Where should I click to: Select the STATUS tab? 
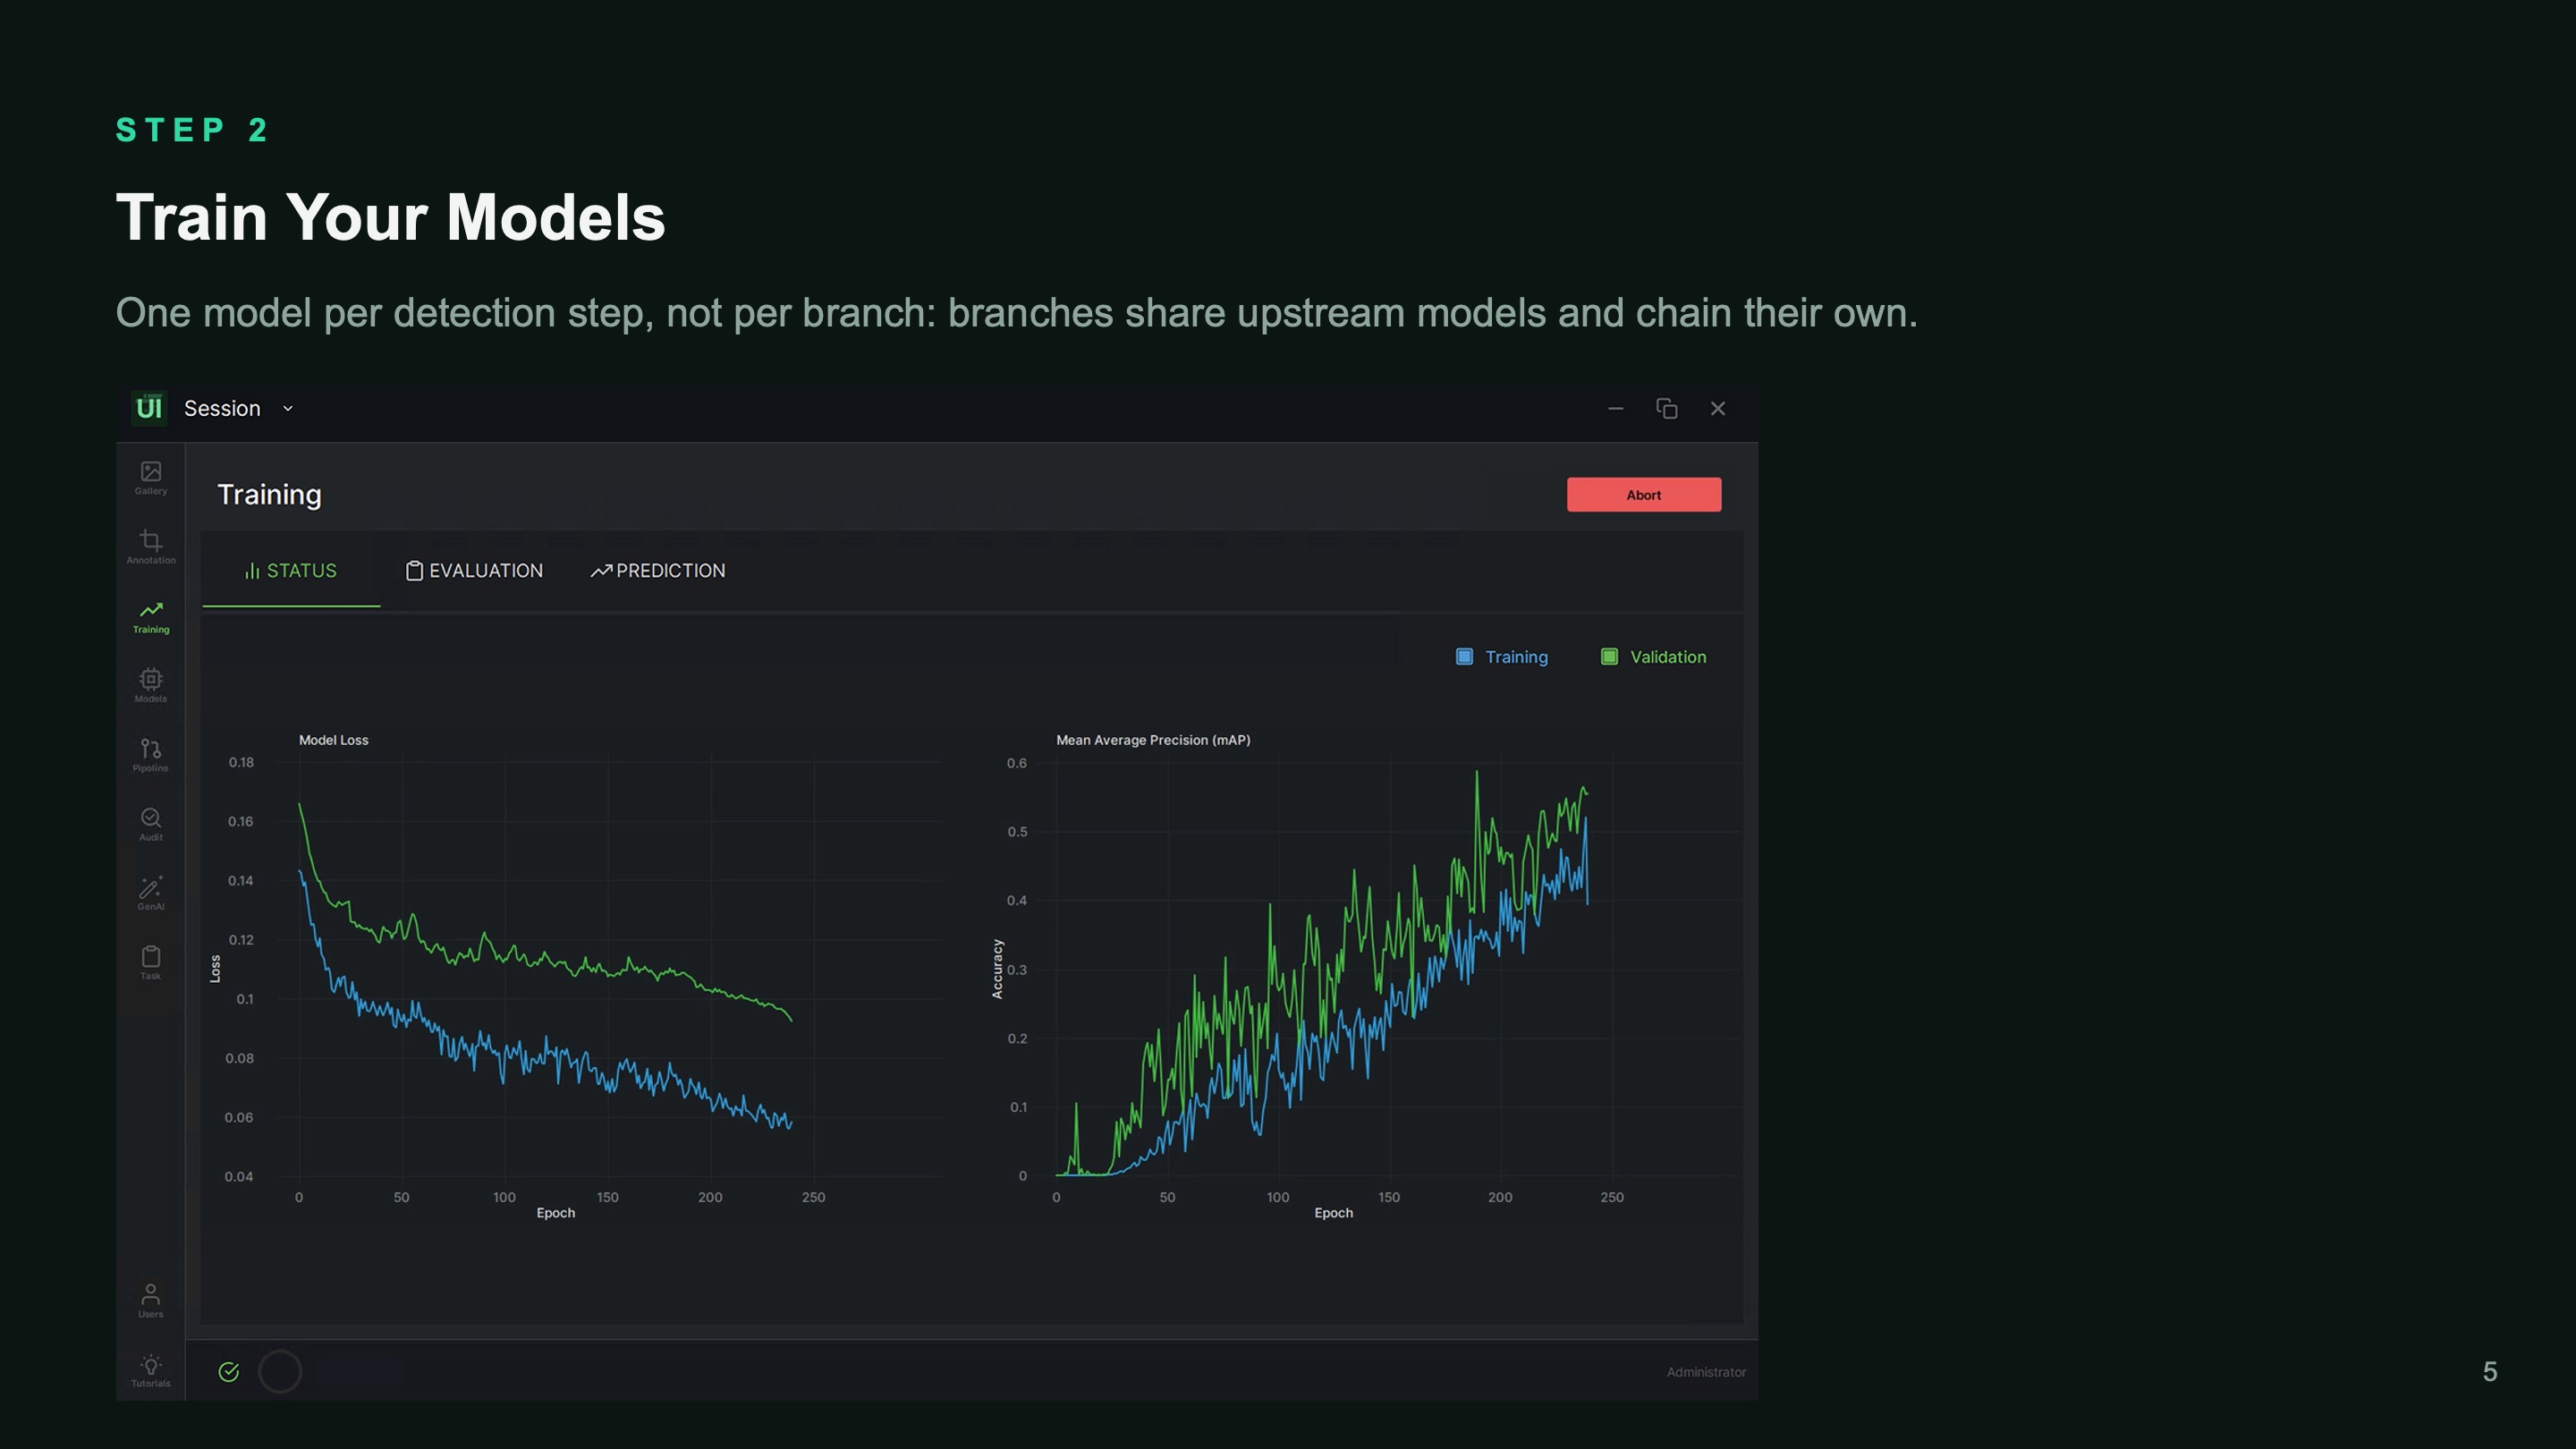click(291, 571)
